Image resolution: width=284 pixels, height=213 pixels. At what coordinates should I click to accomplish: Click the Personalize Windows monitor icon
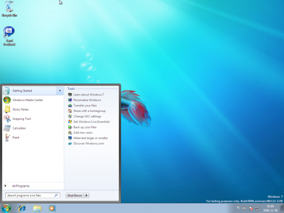pyautogui.click(x=70, y=100)
